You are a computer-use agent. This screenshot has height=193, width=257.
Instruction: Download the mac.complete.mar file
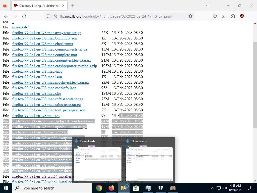[x=45, y=55]
